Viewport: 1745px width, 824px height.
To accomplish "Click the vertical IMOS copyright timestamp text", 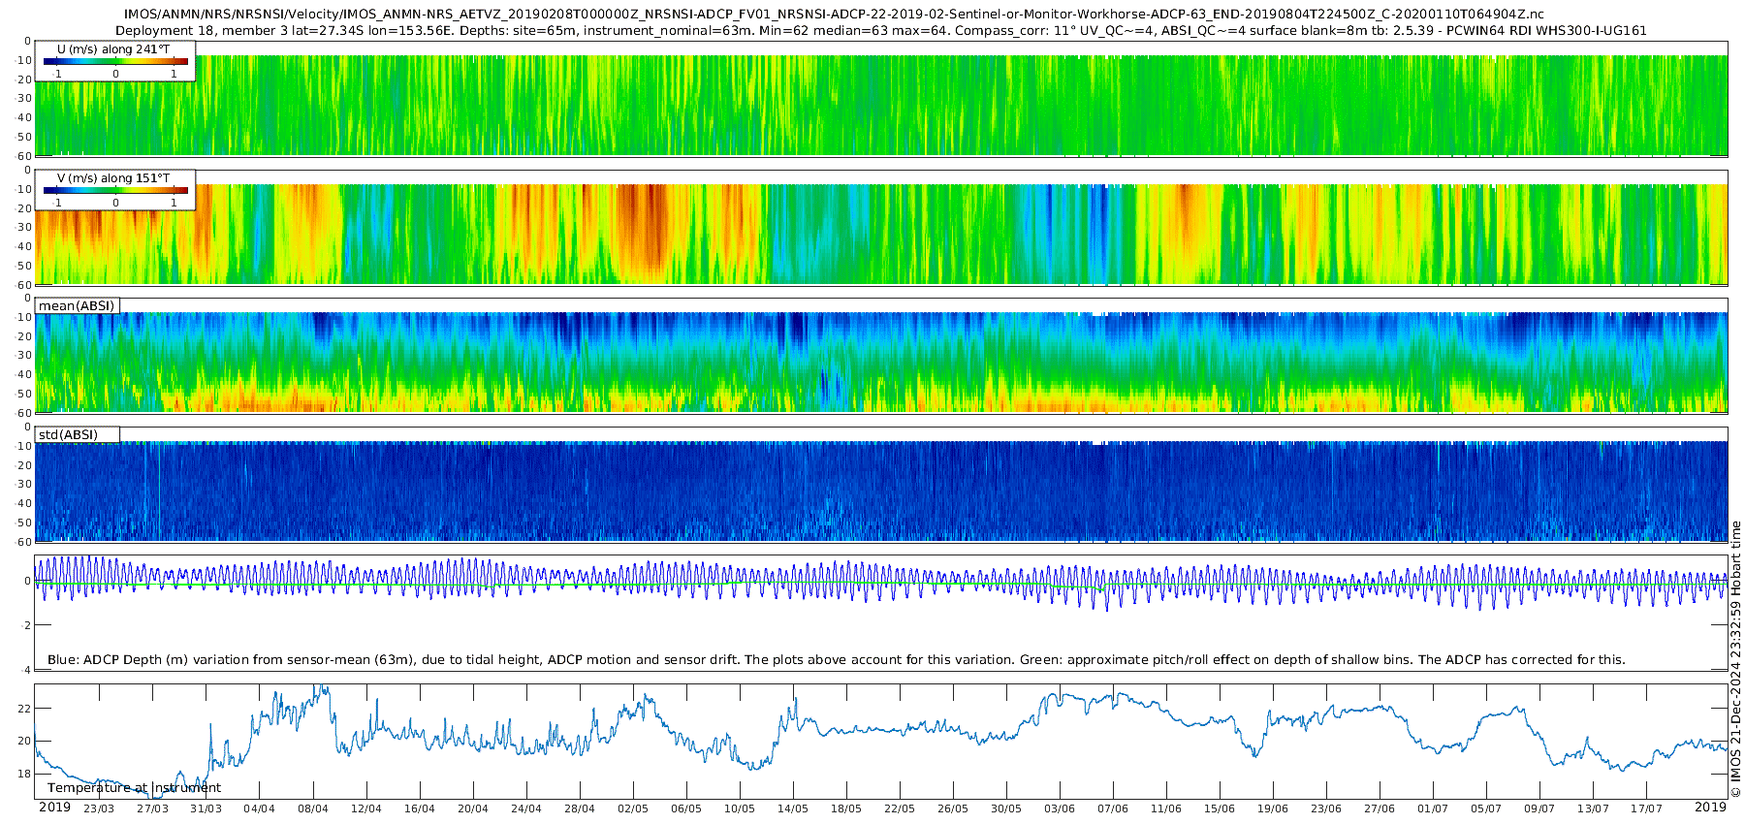I will [x=1735, y=659].
